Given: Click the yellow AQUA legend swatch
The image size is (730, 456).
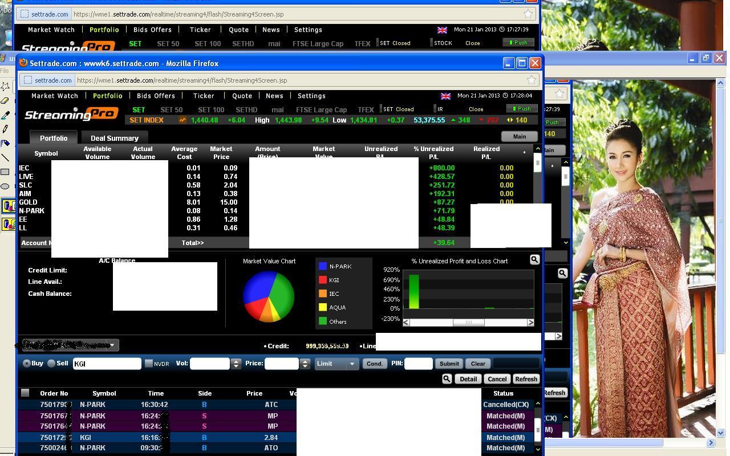Looking at the screenshot, I should tap(323, 307).
